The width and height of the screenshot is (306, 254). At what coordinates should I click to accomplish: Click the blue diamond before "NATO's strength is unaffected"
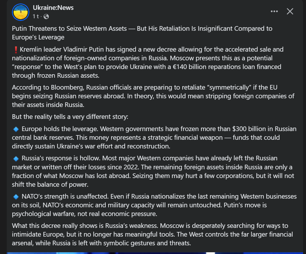16,197
